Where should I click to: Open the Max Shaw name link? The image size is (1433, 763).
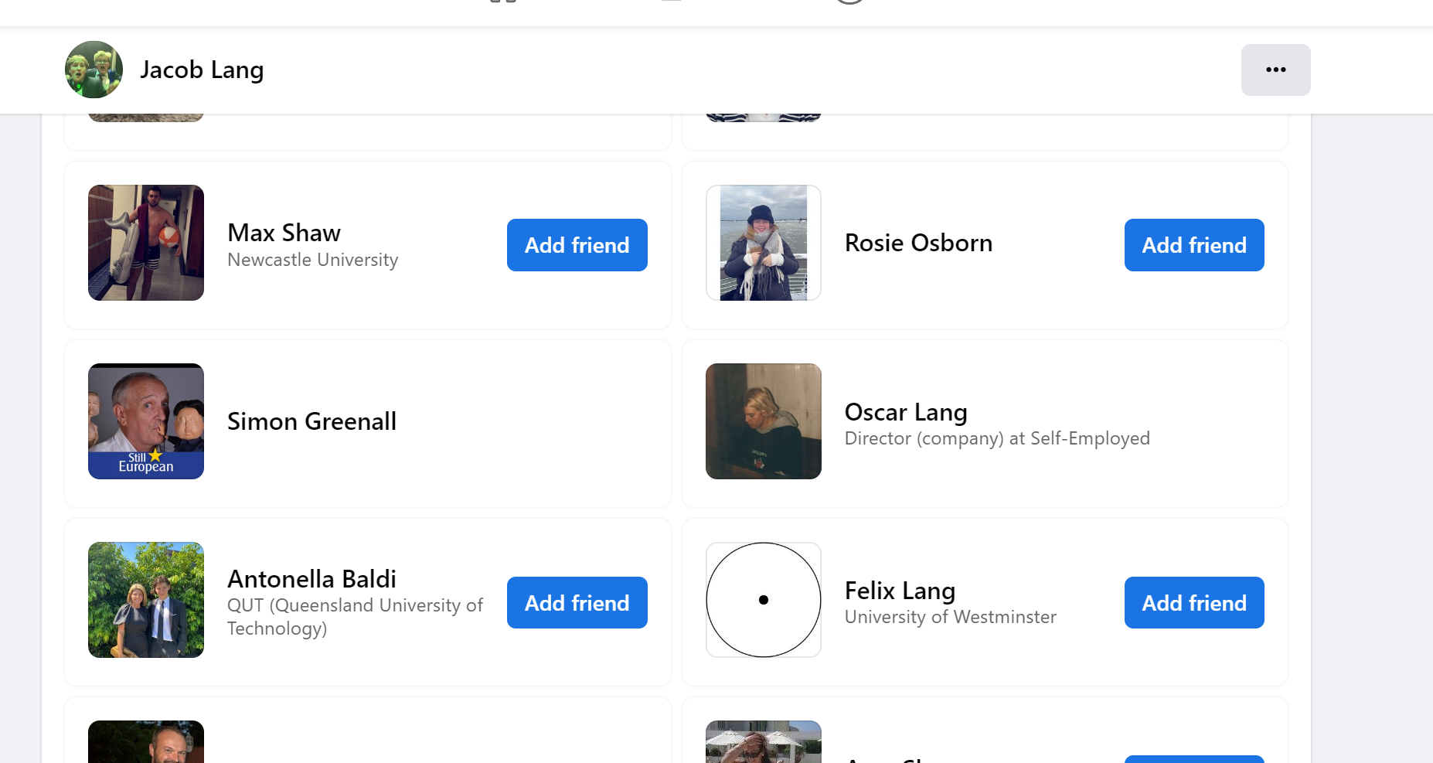click(284, 233)
